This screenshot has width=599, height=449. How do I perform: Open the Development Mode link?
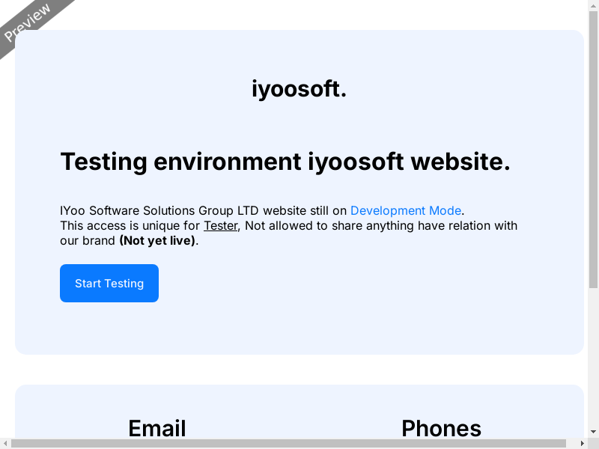coord(406,210)
